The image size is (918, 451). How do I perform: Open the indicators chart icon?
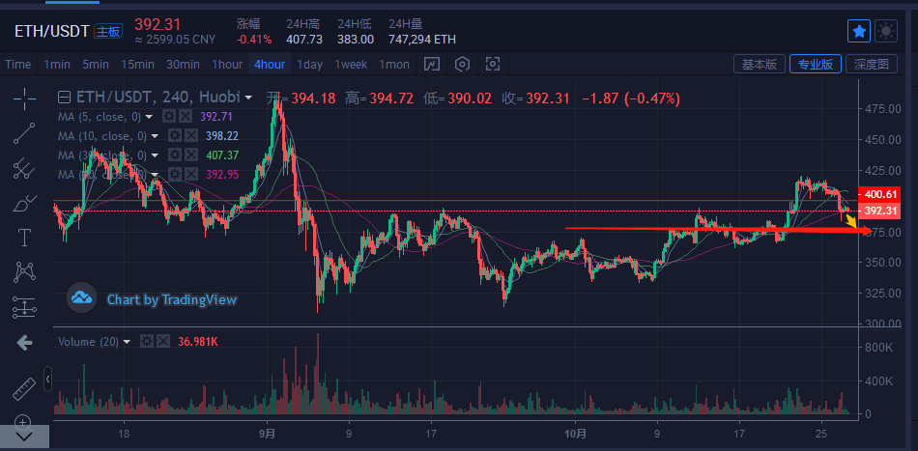(x=432, y=65)
